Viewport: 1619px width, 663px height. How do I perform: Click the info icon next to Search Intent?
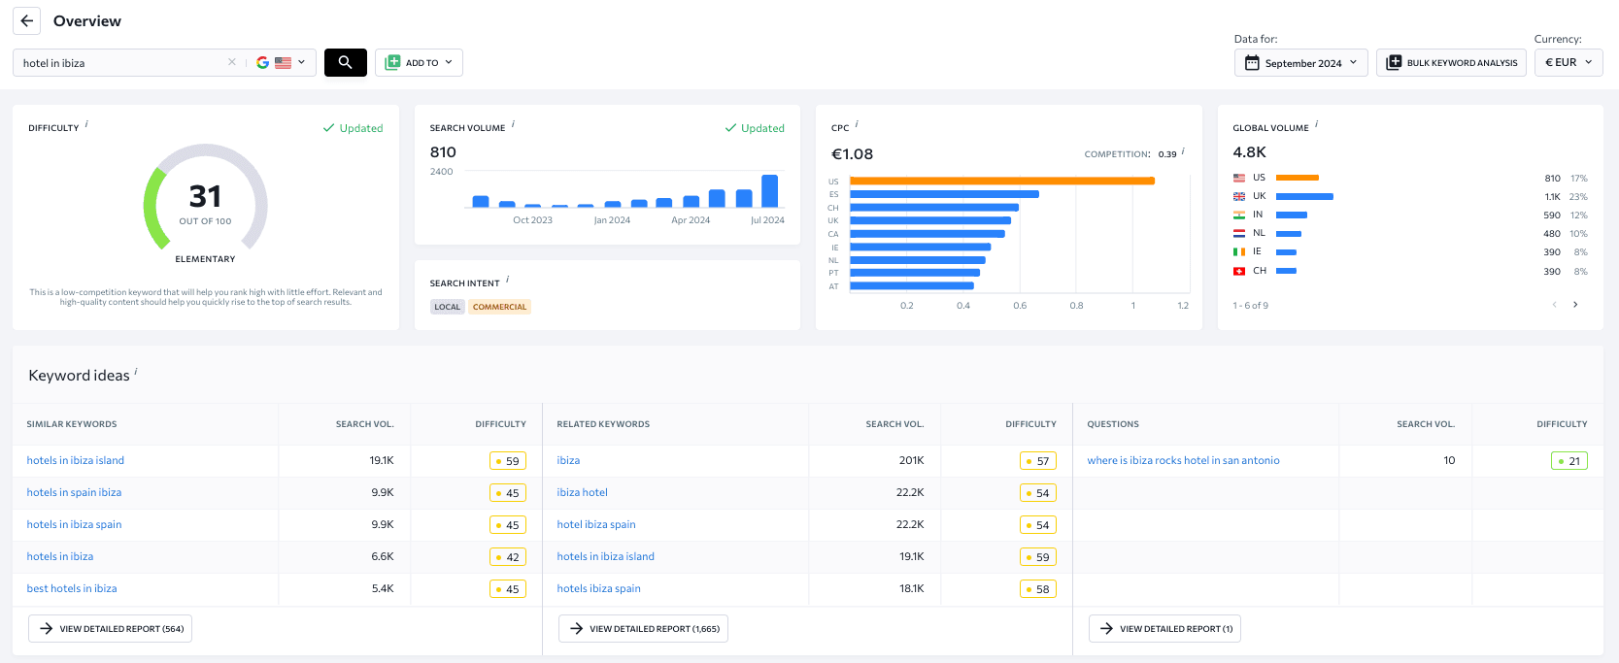507,280
